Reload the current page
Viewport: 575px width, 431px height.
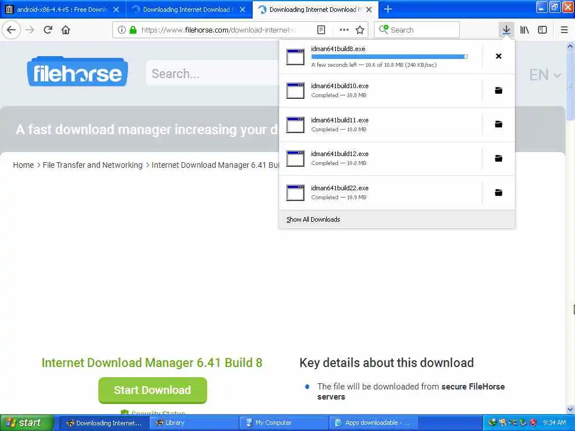click(48, 30)
